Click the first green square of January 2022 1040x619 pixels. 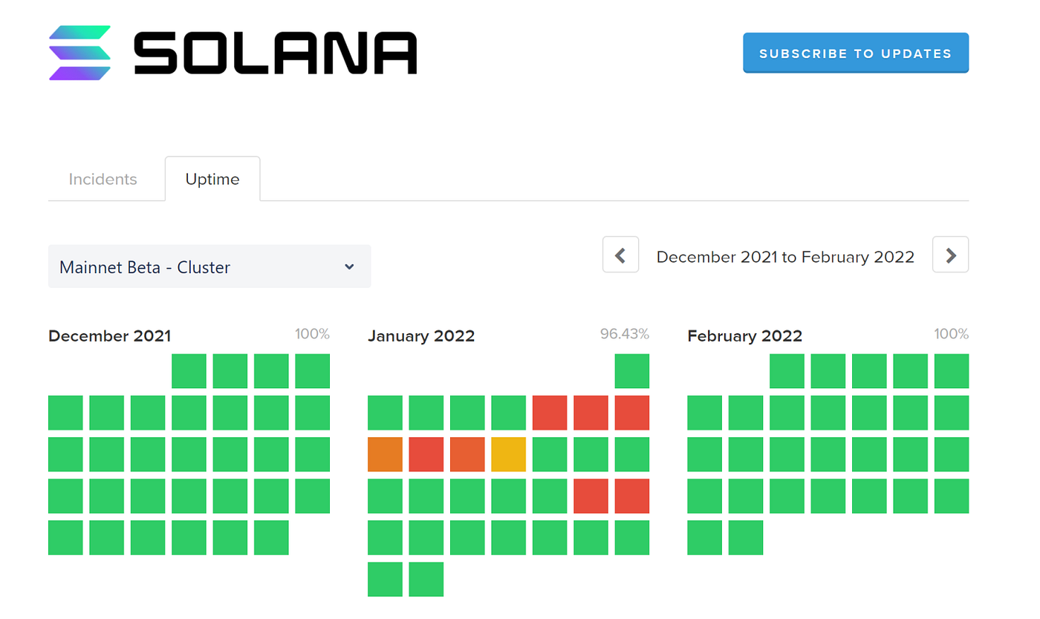pos(632,371)
